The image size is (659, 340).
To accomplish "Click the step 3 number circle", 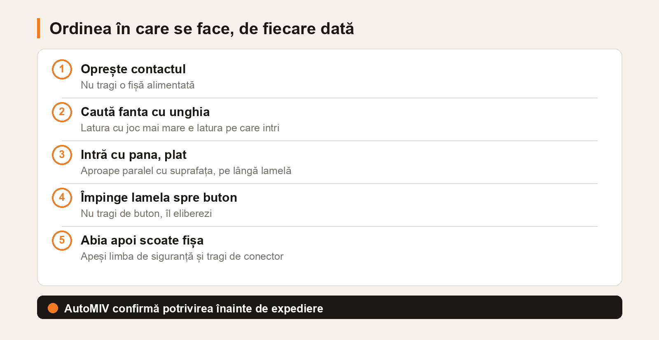I will 62,155.
